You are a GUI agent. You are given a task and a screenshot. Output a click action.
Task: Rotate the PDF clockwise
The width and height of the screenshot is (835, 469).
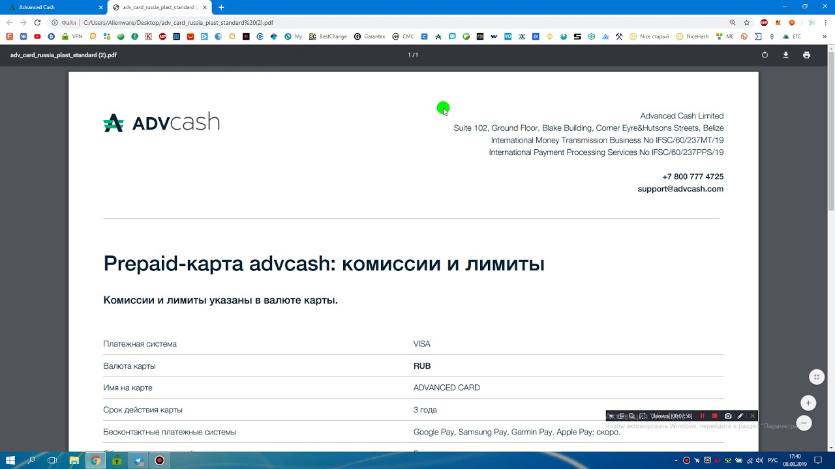tap(765, 55)
